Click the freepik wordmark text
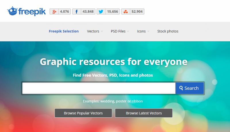230x132 pixels. tap(32, 11)
